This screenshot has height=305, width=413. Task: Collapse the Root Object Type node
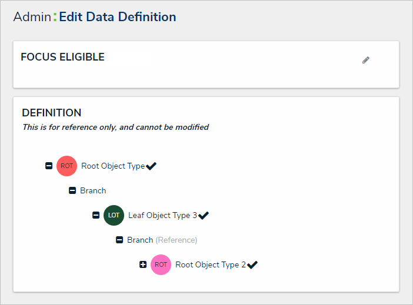click(x=49, y=166)
